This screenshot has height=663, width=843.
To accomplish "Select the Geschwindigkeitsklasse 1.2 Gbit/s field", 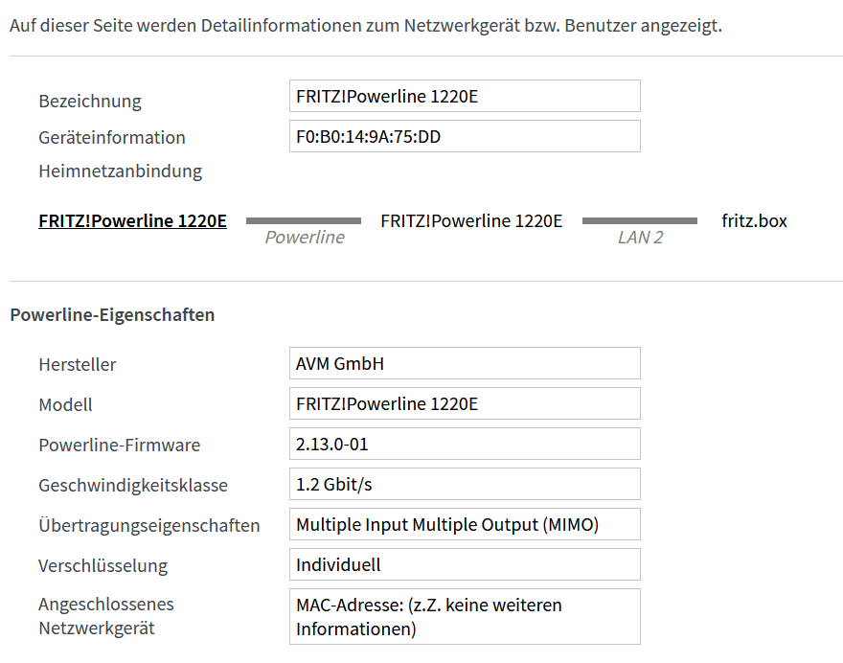I will tap(465, 484).
